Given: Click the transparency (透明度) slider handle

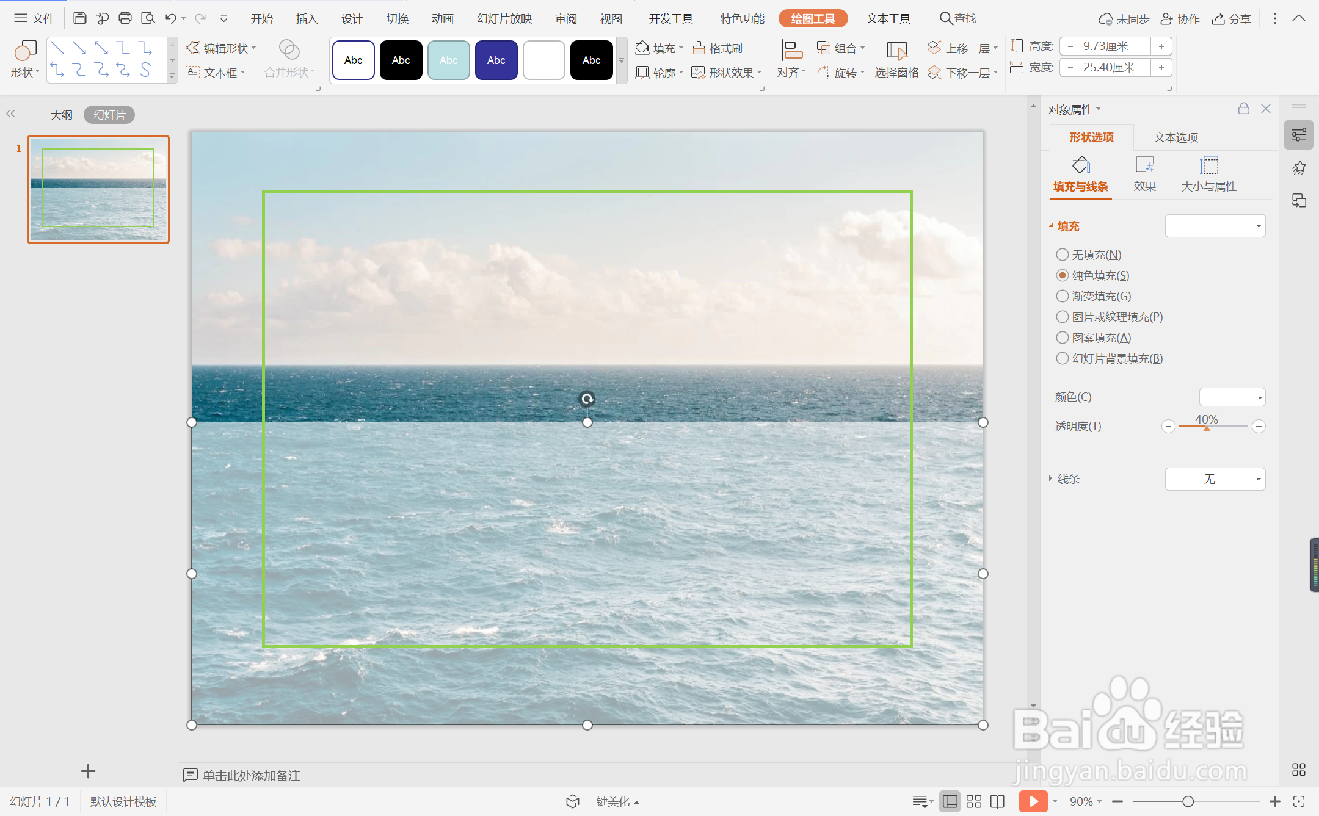Looking at the screenshot, I should [x=1207, y=428].
